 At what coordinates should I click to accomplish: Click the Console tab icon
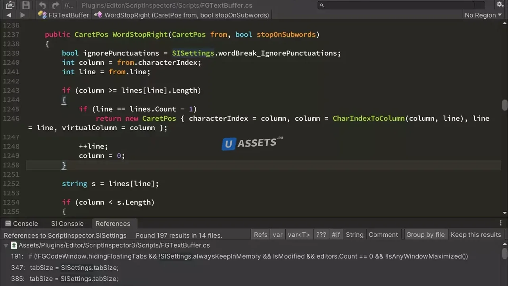[8, 224]
